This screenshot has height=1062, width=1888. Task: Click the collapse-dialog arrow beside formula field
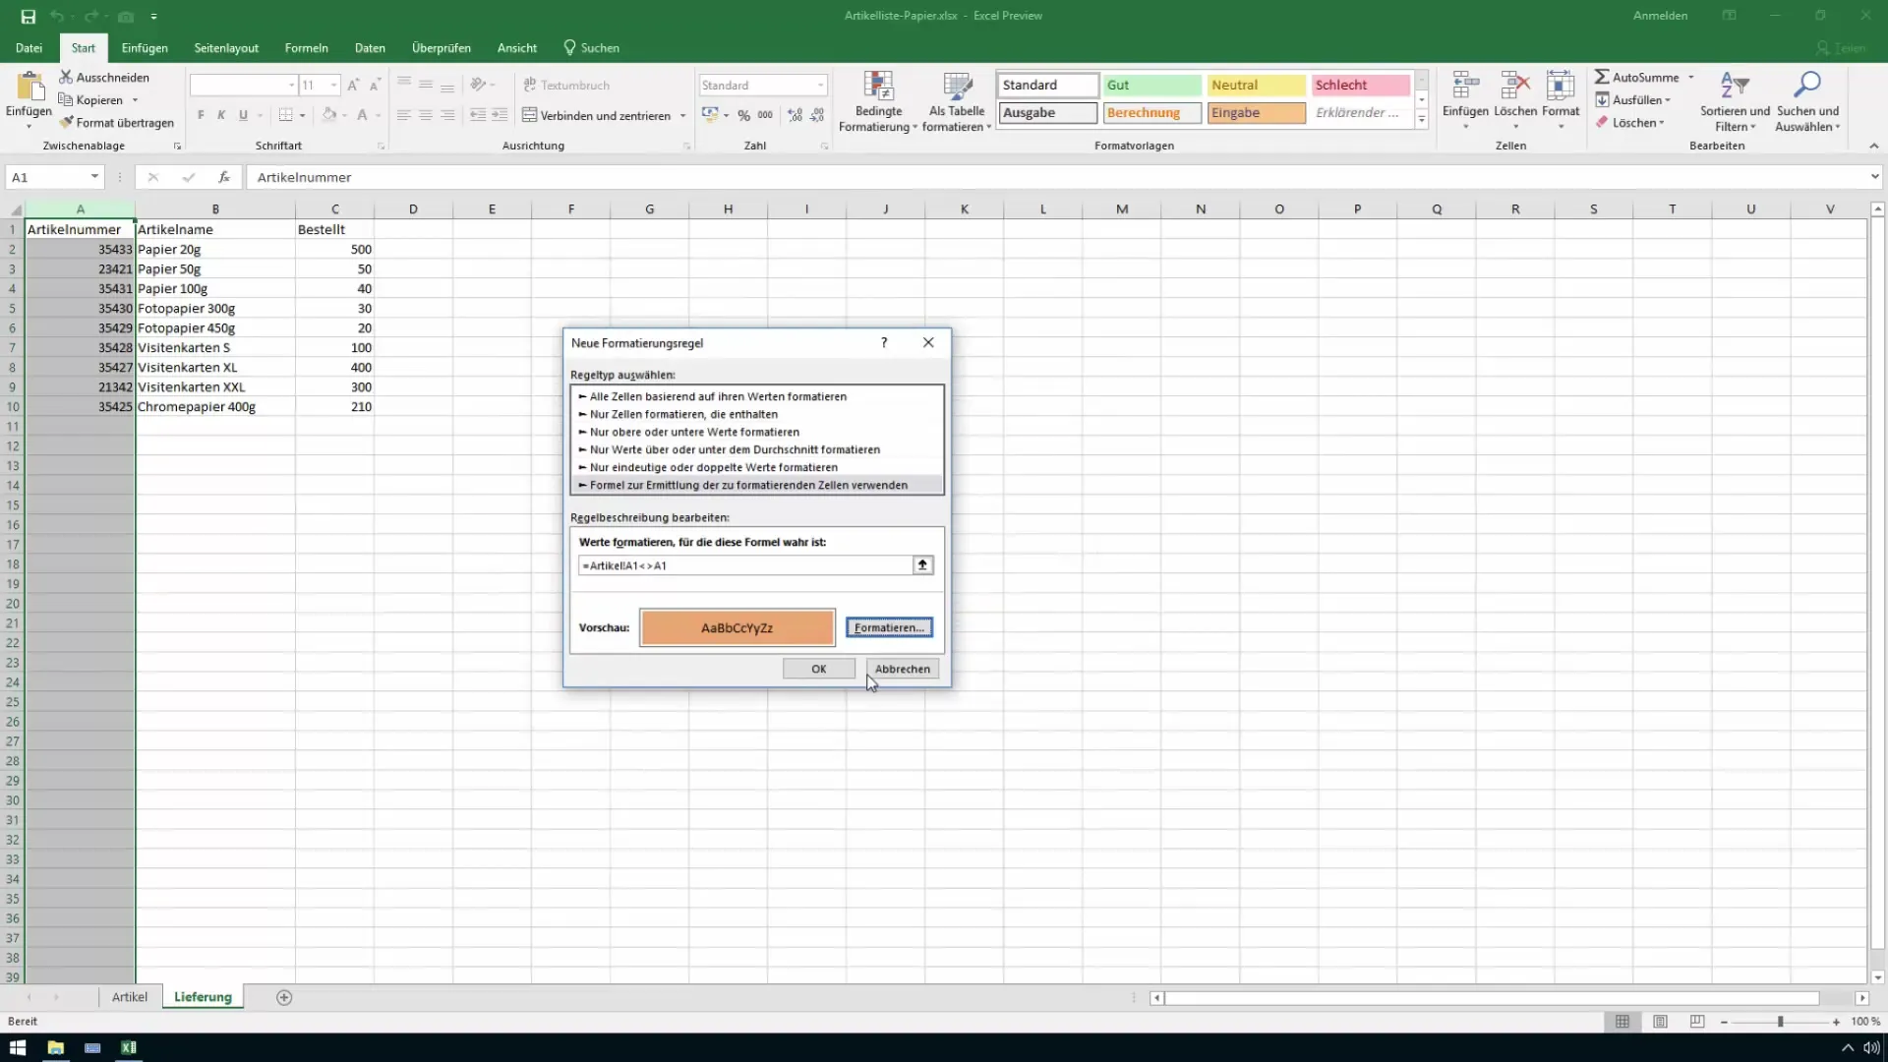(922, 565)
